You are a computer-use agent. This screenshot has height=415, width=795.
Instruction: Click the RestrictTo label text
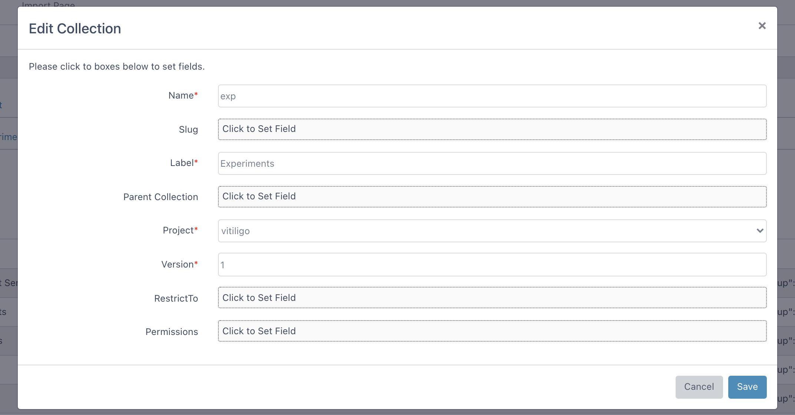[x=176, y=299]
